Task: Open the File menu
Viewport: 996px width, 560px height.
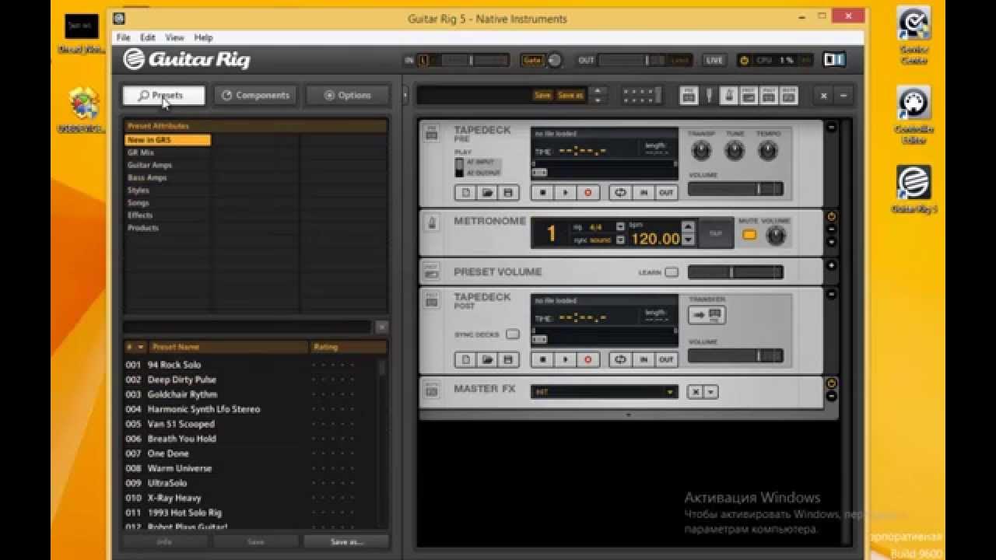Action: [x=123, y=37]
